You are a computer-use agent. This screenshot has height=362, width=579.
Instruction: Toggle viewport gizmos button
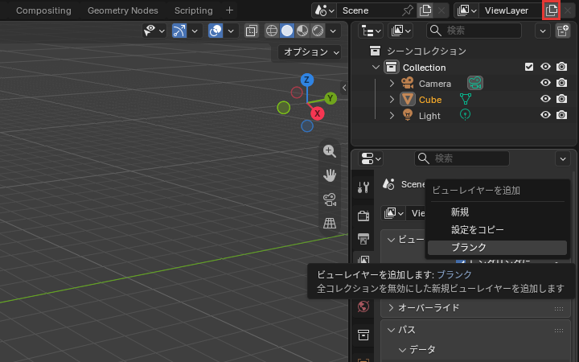pos(179,31)
